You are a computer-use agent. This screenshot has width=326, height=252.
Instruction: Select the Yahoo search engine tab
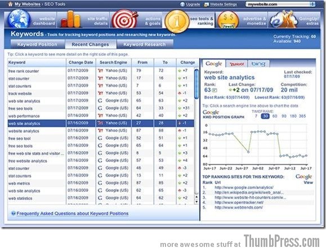[236, 64]
